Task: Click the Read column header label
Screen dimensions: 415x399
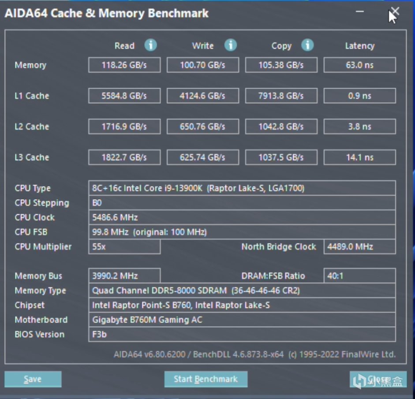Action: pyautogui.click(x=124, y=46)
